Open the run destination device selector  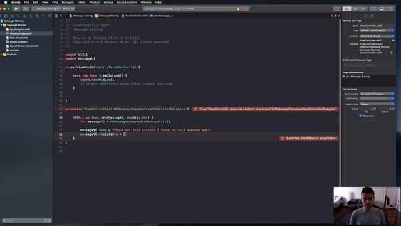(66, 9)
